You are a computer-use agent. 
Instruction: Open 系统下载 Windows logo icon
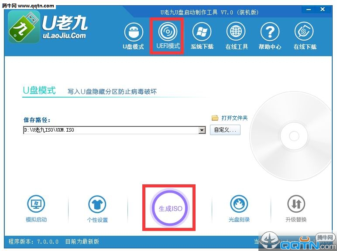[x=202, y=32]
